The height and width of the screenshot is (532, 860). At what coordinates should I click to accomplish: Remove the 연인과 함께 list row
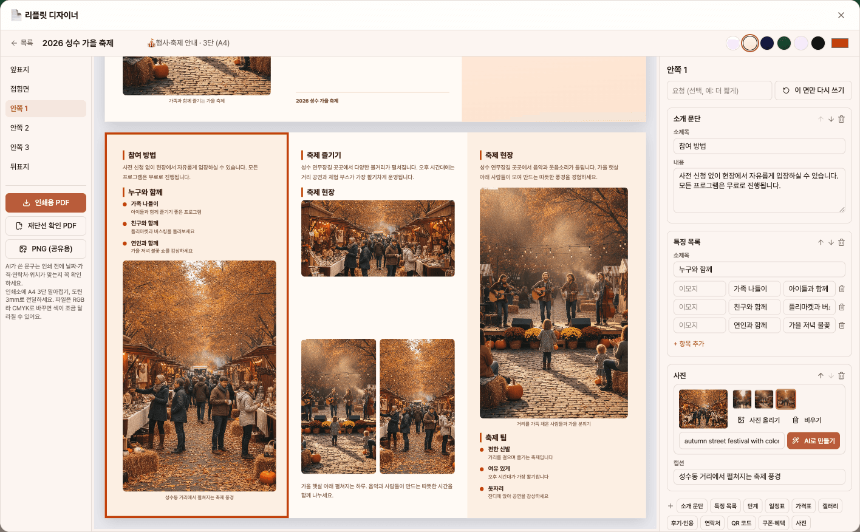(x=842, y=326)
